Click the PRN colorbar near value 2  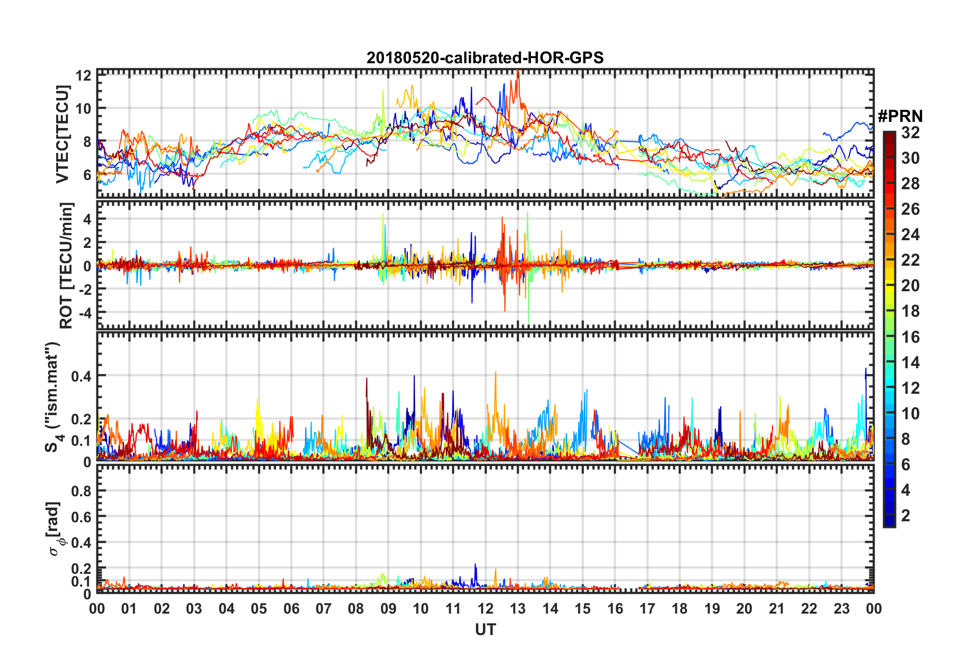click(889, 516)
